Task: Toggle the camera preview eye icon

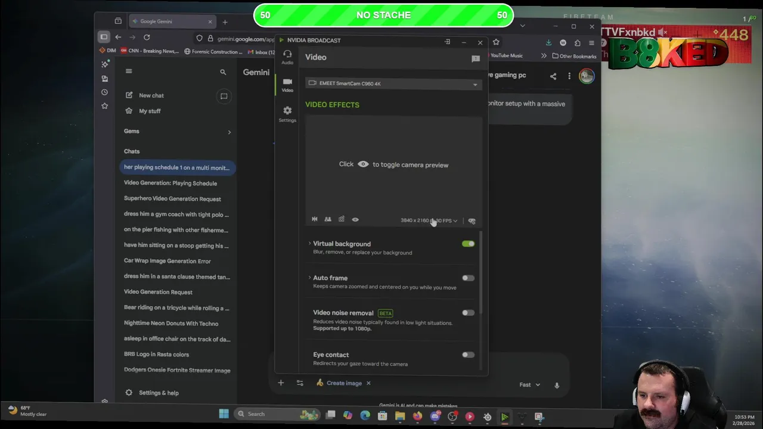Action: tap(355, 219)
